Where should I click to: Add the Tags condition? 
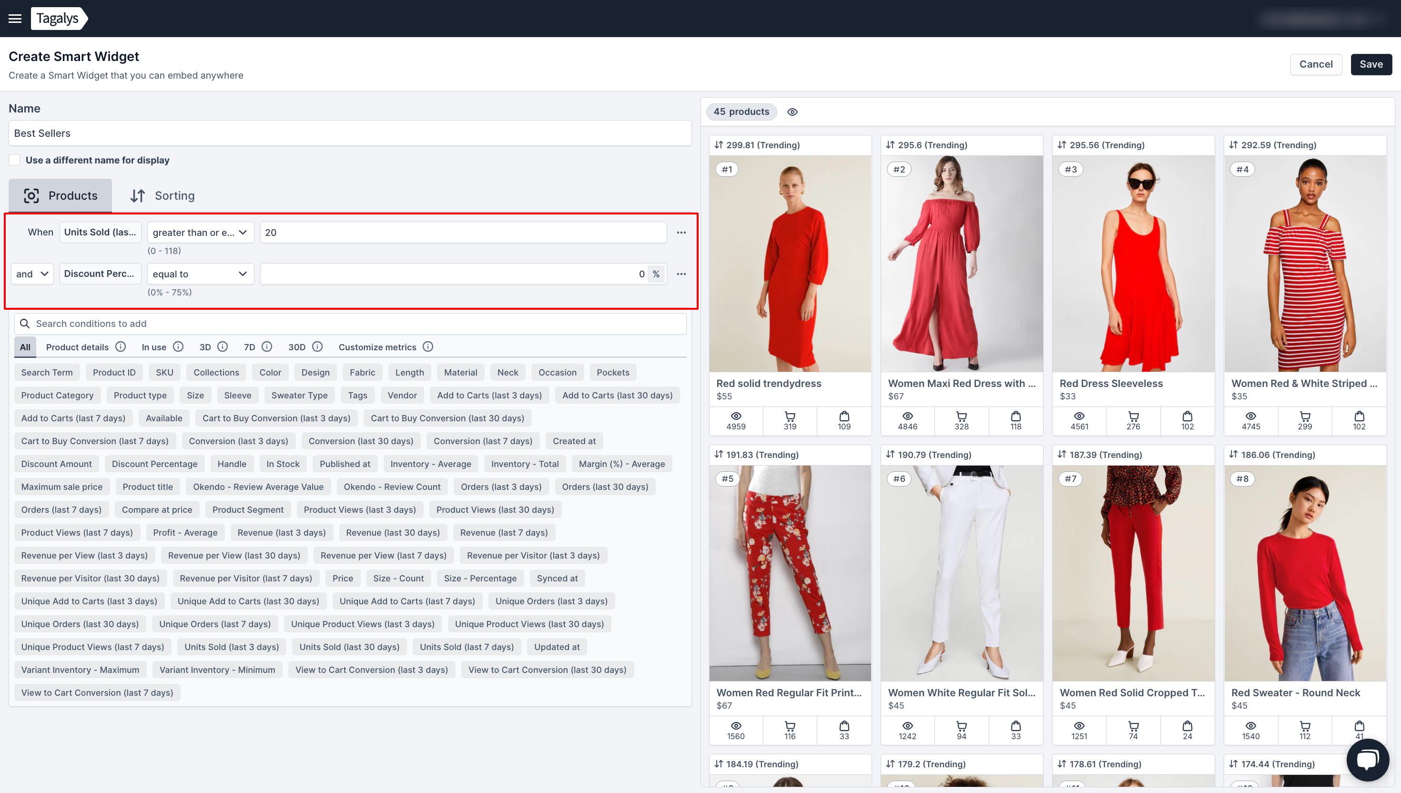click(358, 396)
